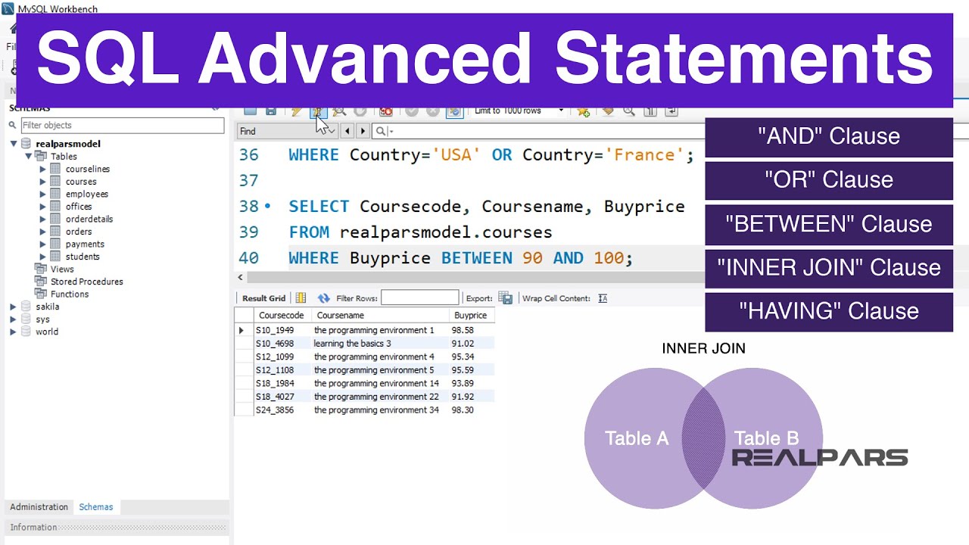The image size is (969, 545).
Task: Select the Views folder
Action: pos(62,269)
